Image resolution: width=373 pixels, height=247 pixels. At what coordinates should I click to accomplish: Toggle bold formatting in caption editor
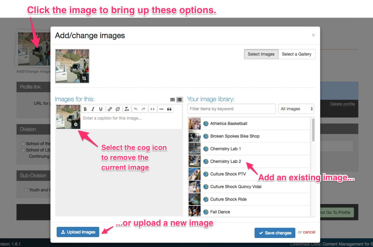pos(85,109)
